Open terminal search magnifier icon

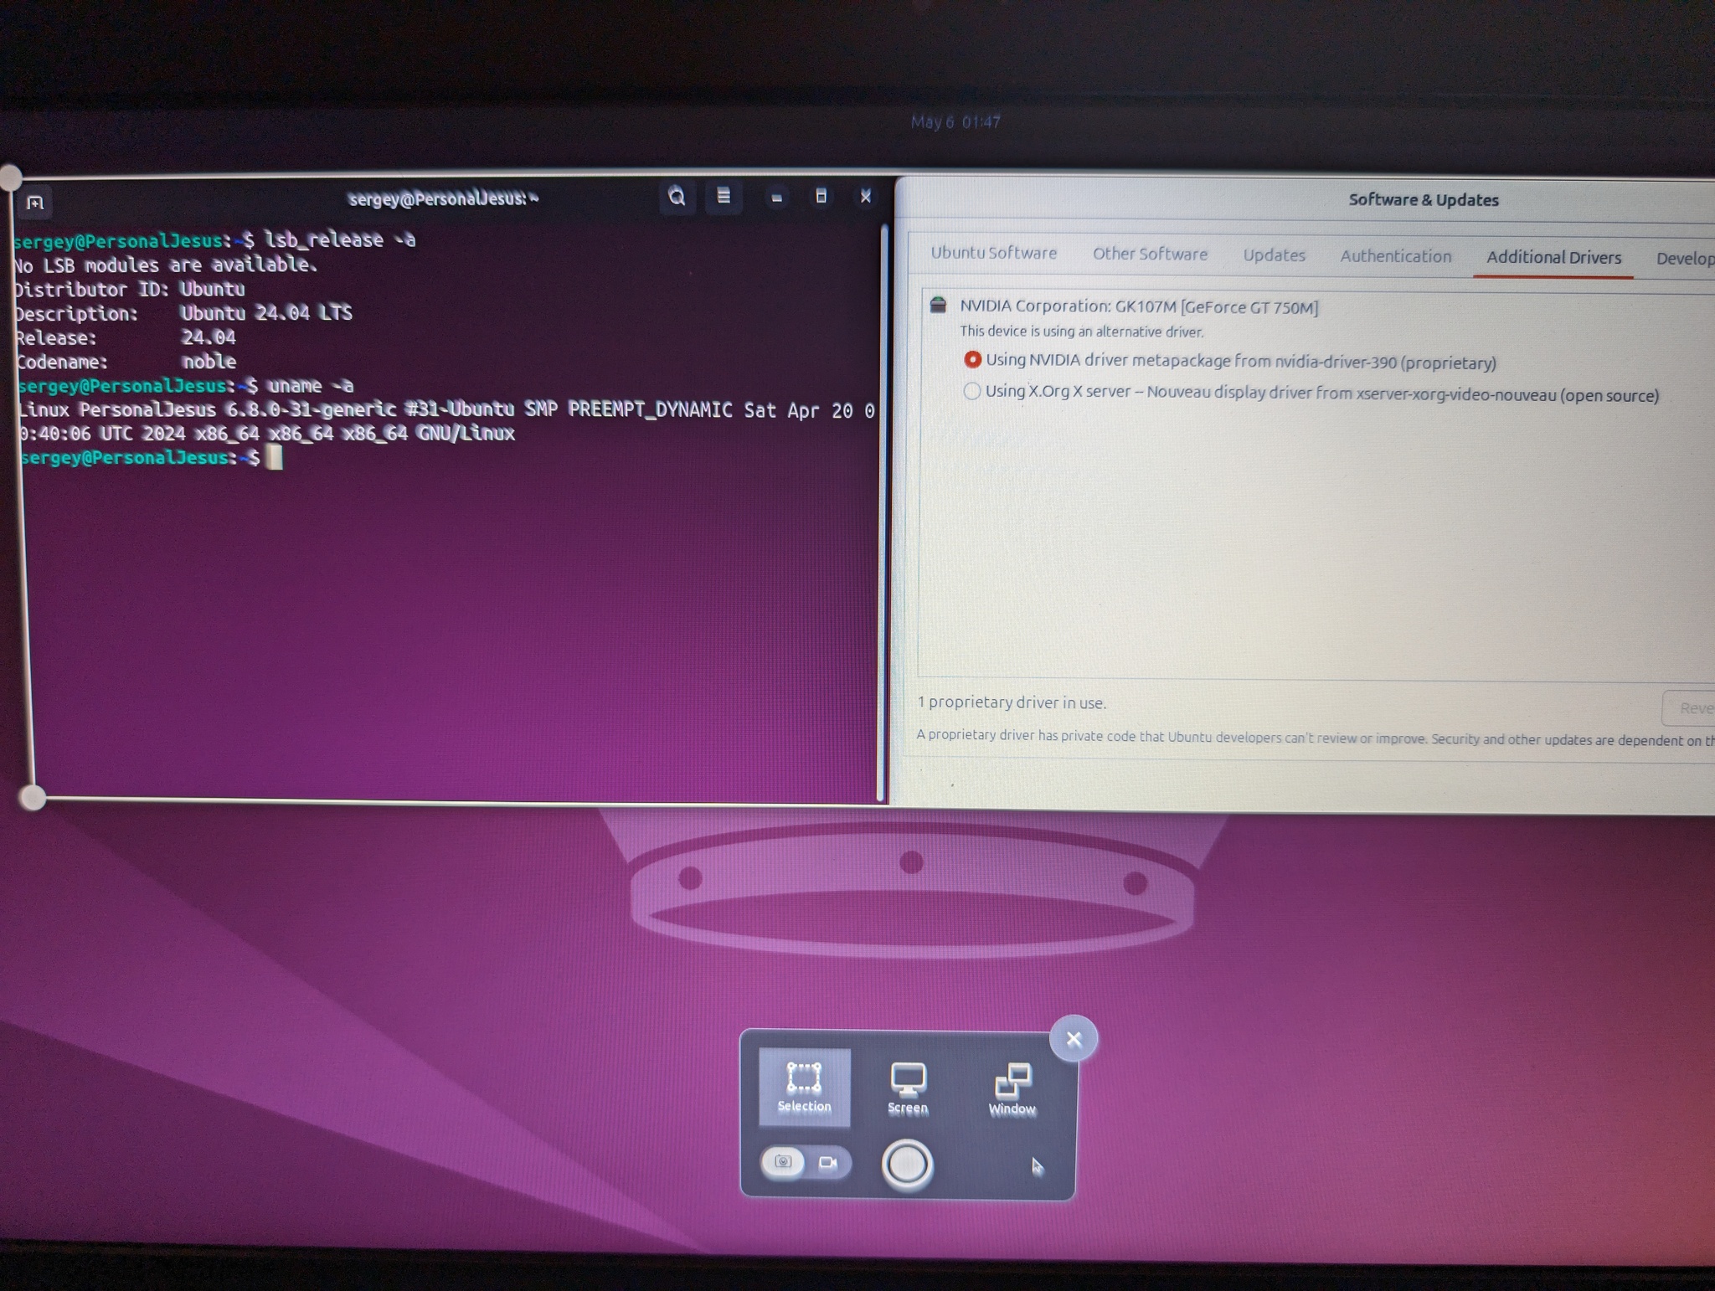pos(677,198)
